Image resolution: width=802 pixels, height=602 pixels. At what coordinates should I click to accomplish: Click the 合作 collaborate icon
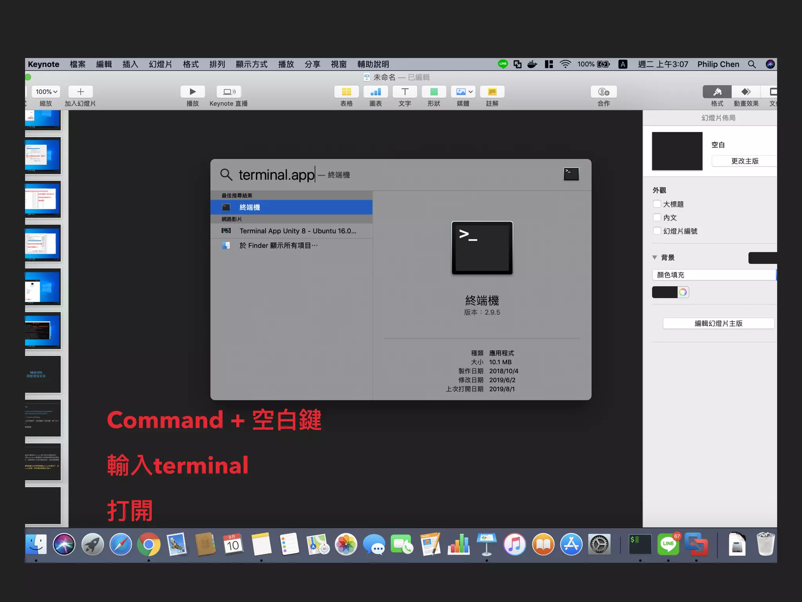603,92
